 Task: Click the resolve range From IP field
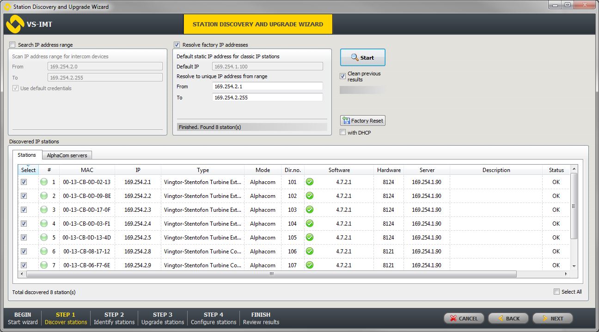coord(267,86)
